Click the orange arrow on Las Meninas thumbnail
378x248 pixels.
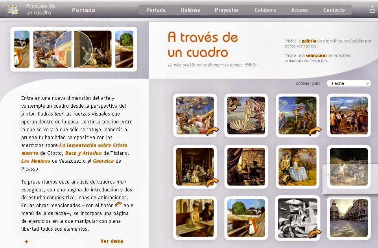click(x=212, y=182)
